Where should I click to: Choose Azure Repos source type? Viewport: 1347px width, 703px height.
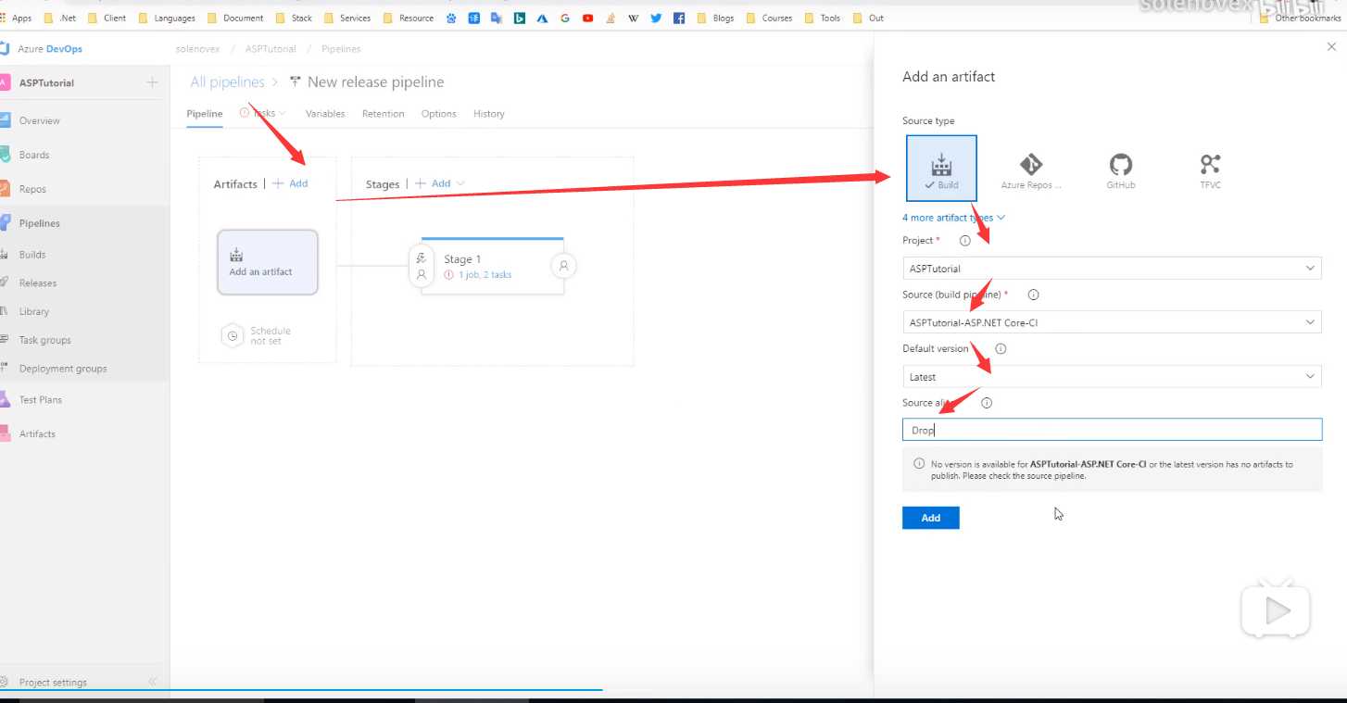(1030, 169)
